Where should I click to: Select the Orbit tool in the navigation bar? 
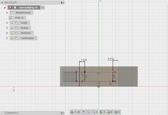pyautogui.click(x=72, y=112)
